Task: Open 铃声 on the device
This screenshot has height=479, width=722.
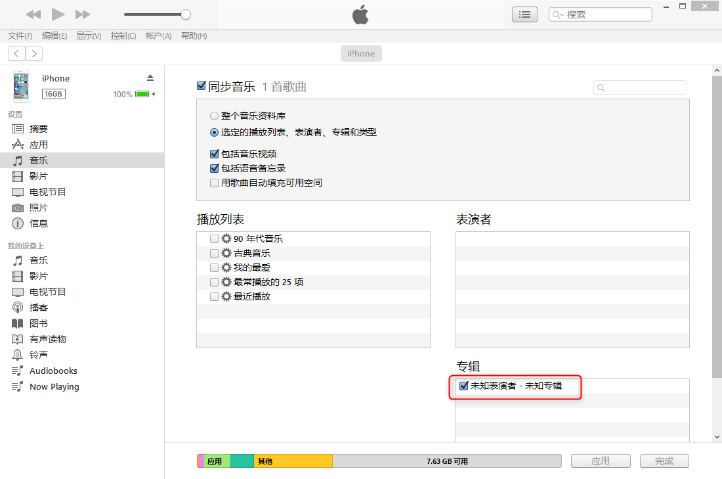Action: click(82, 355)
